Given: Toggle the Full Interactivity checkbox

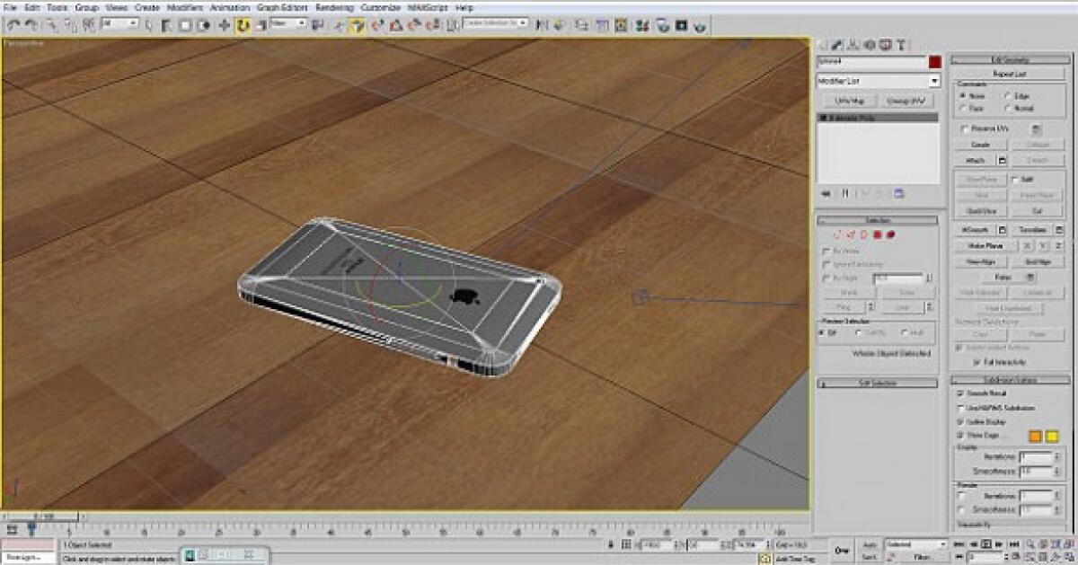Looking at the screenshot, I should click(976, 361).
